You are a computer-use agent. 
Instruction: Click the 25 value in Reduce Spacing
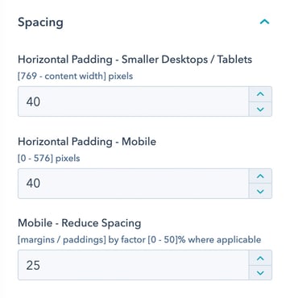33,265
